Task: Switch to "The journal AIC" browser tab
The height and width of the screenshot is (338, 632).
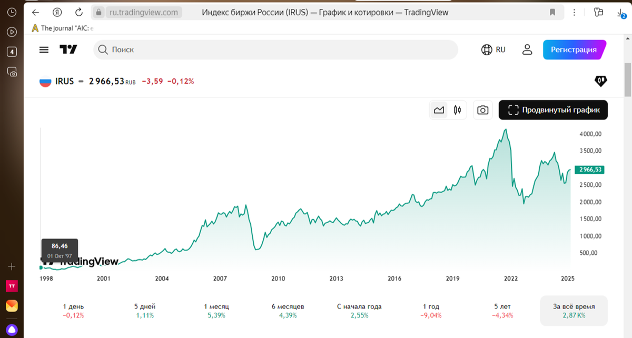Action: coord(61,28)
